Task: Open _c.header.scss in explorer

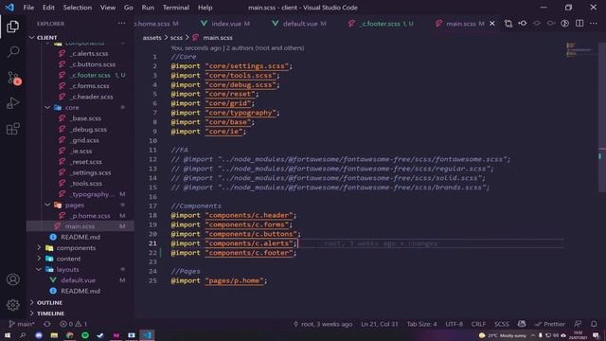Action: [x=92, y=97]
